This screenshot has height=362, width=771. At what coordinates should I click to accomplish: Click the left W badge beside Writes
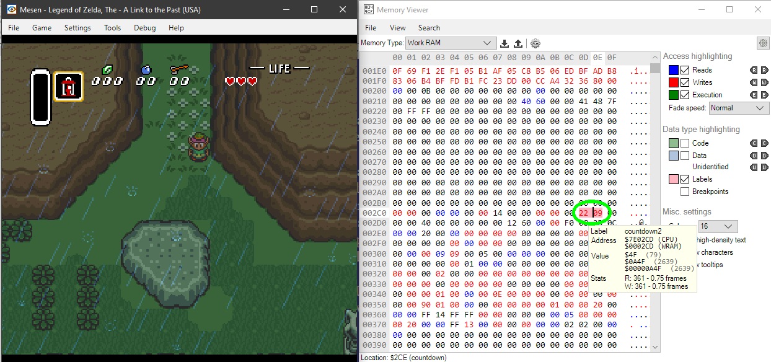tap(754, 82)
